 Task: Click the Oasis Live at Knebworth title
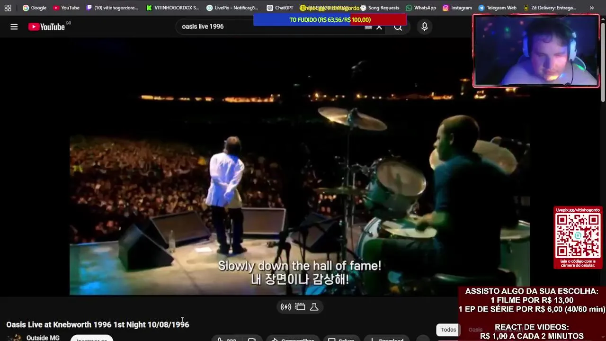tap(98, 324)
